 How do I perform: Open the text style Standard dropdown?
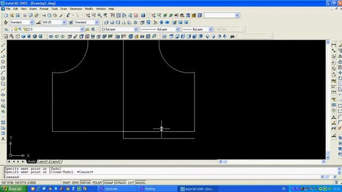[32, 22]
